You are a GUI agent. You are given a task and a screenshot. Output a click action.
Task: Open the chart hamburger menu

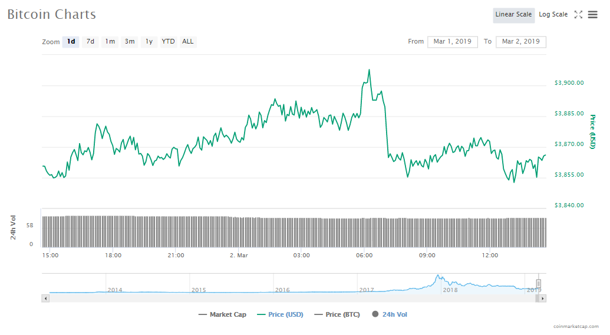[592, 15]
